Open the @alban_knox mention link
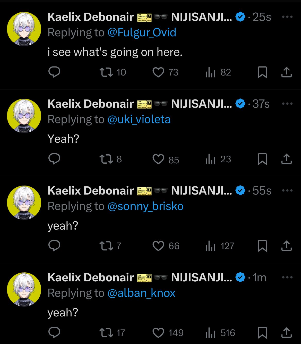This screenshot has width=301, height=344. coord(141,293)
